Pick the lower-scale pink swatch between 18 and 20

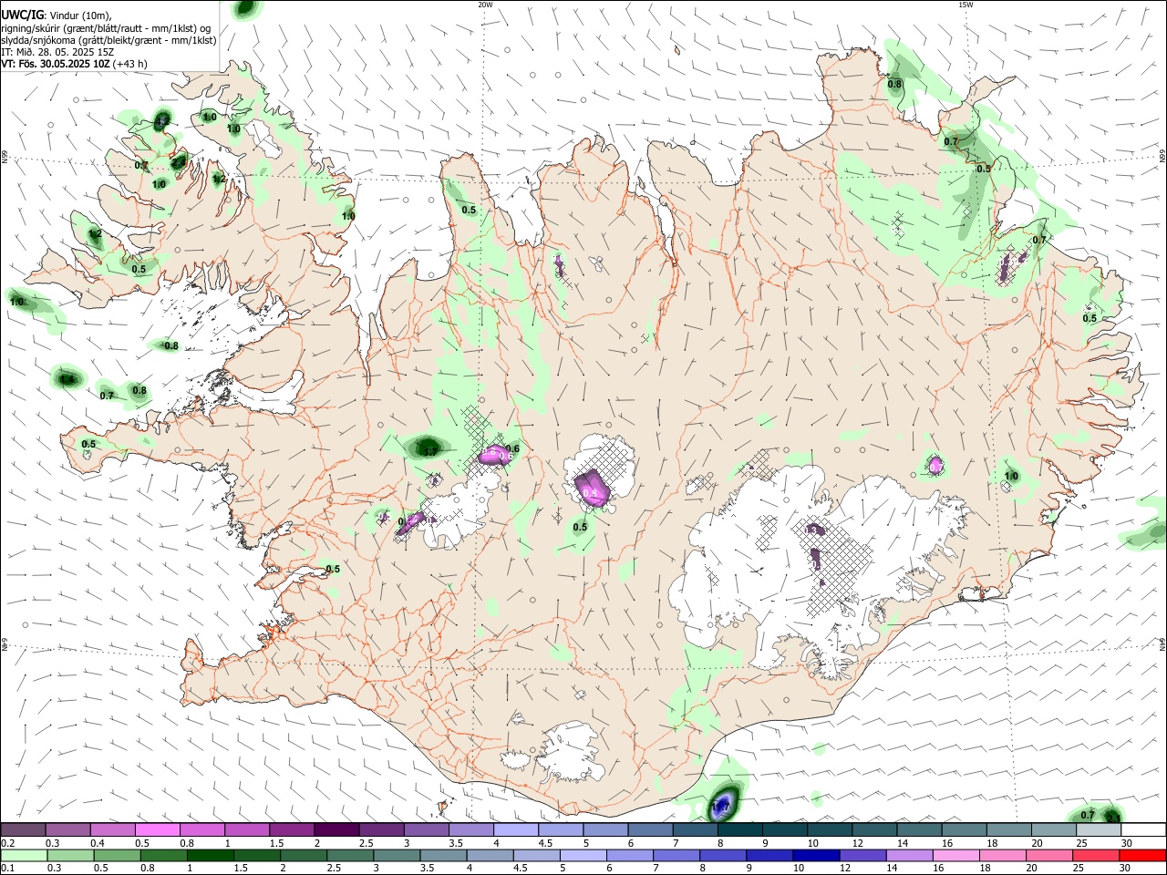point(1001,856)
